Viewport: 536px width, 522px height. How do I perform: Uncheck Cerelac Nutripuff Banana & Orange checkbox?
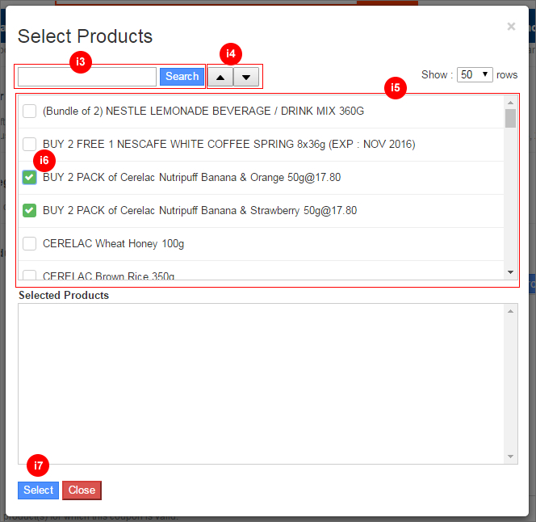click(x=29, y=177)
